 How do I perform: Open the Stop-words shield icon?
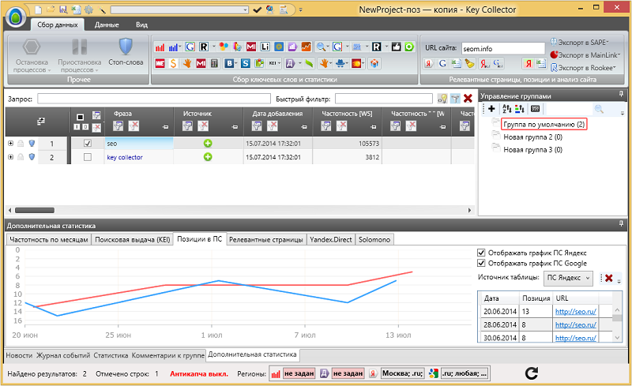126,47
